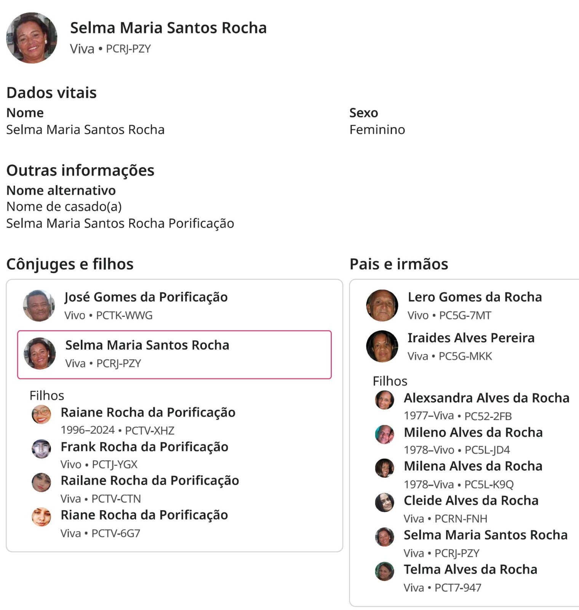Open José Gomes da Porificação's profile photo
The image size is (579, 610).
pos(39,305)
